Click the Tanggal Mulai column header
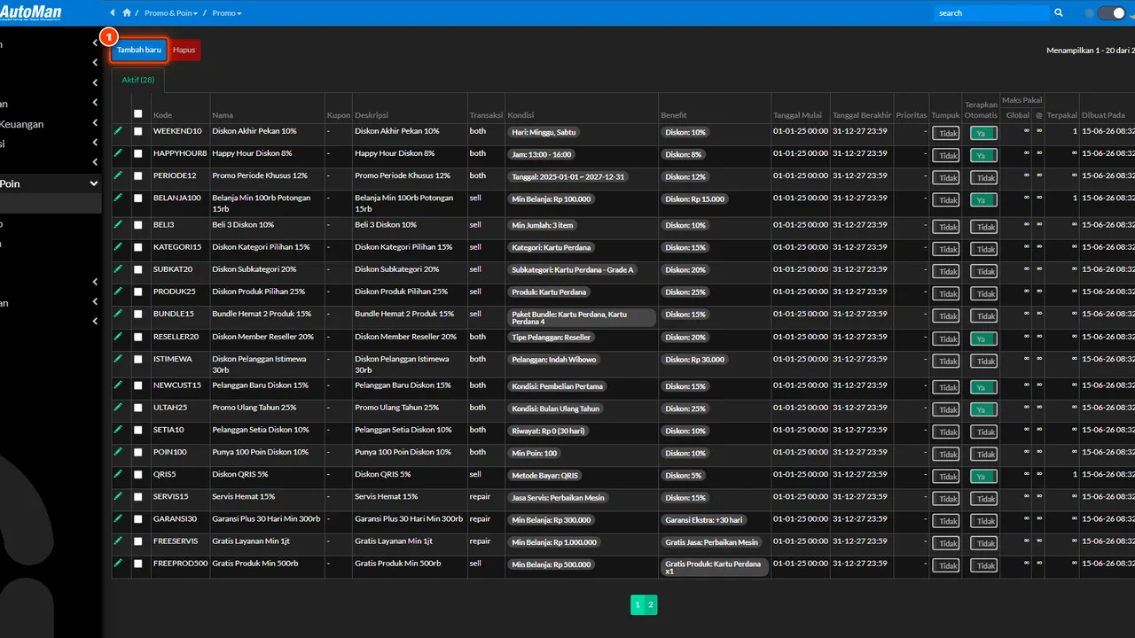This screenshot has width=1135, height=638. [x=797, y=115]
